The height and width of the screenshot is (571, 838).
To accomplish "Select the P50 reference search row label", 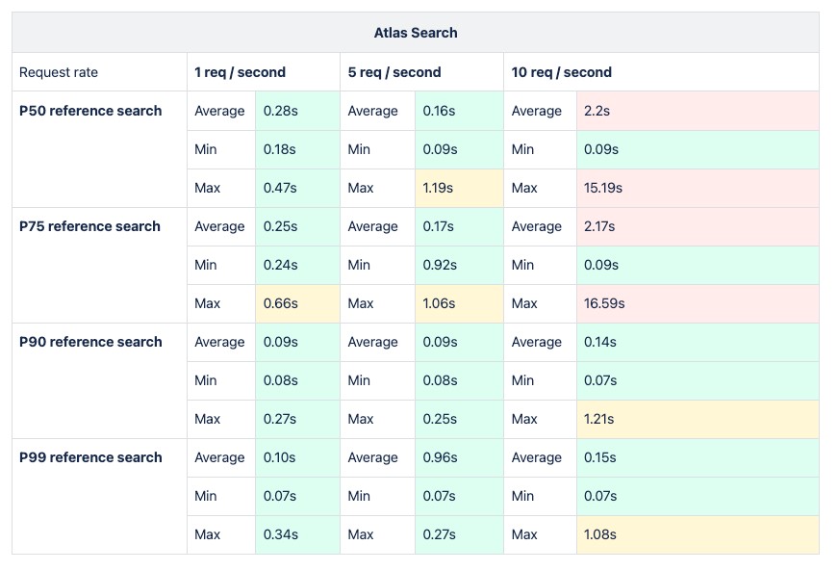I will point(90,111).
